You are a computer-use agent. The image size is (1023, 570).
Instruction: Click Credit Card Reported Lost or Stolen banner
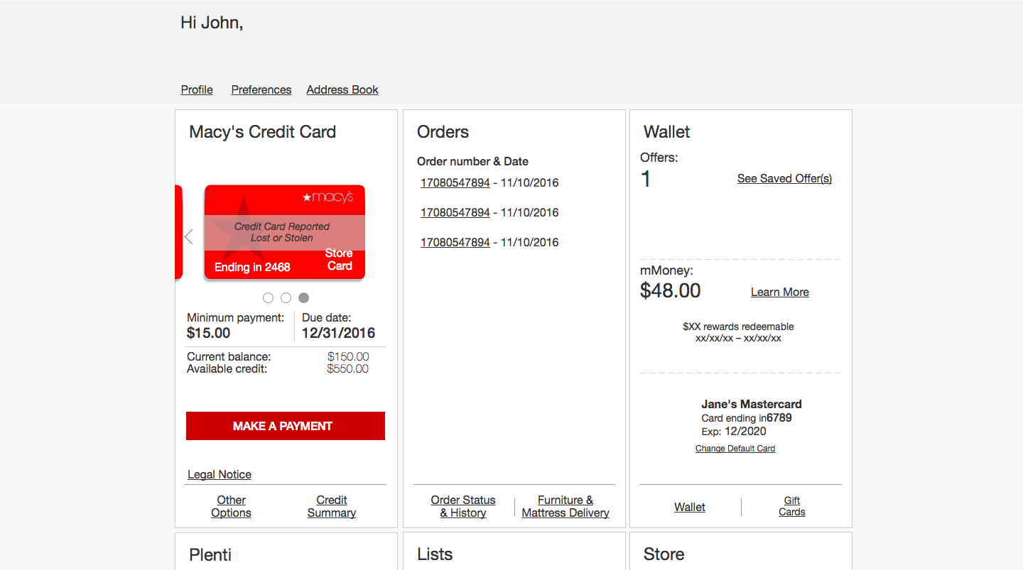coord(285,232)
